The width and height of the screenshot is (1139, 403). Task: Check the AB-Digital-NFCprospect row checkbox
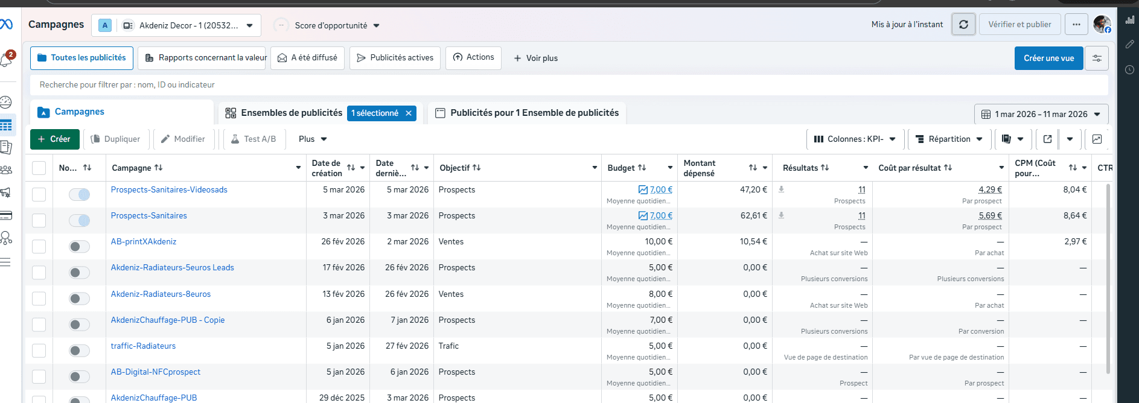coord(39,376)
